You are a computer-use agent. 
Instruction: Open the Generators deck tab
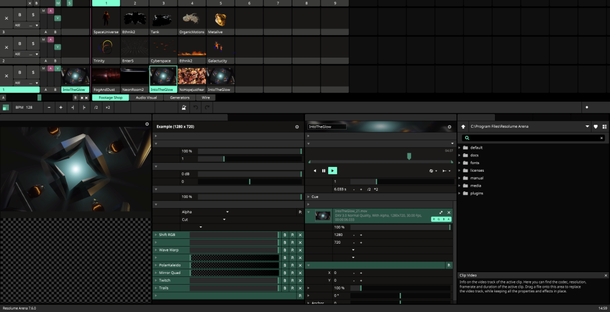179,97
